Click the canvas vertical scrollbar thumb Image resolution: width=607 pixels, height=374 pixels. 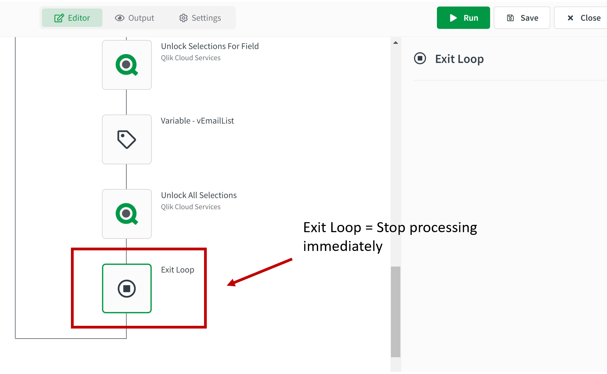click(396, 312)
